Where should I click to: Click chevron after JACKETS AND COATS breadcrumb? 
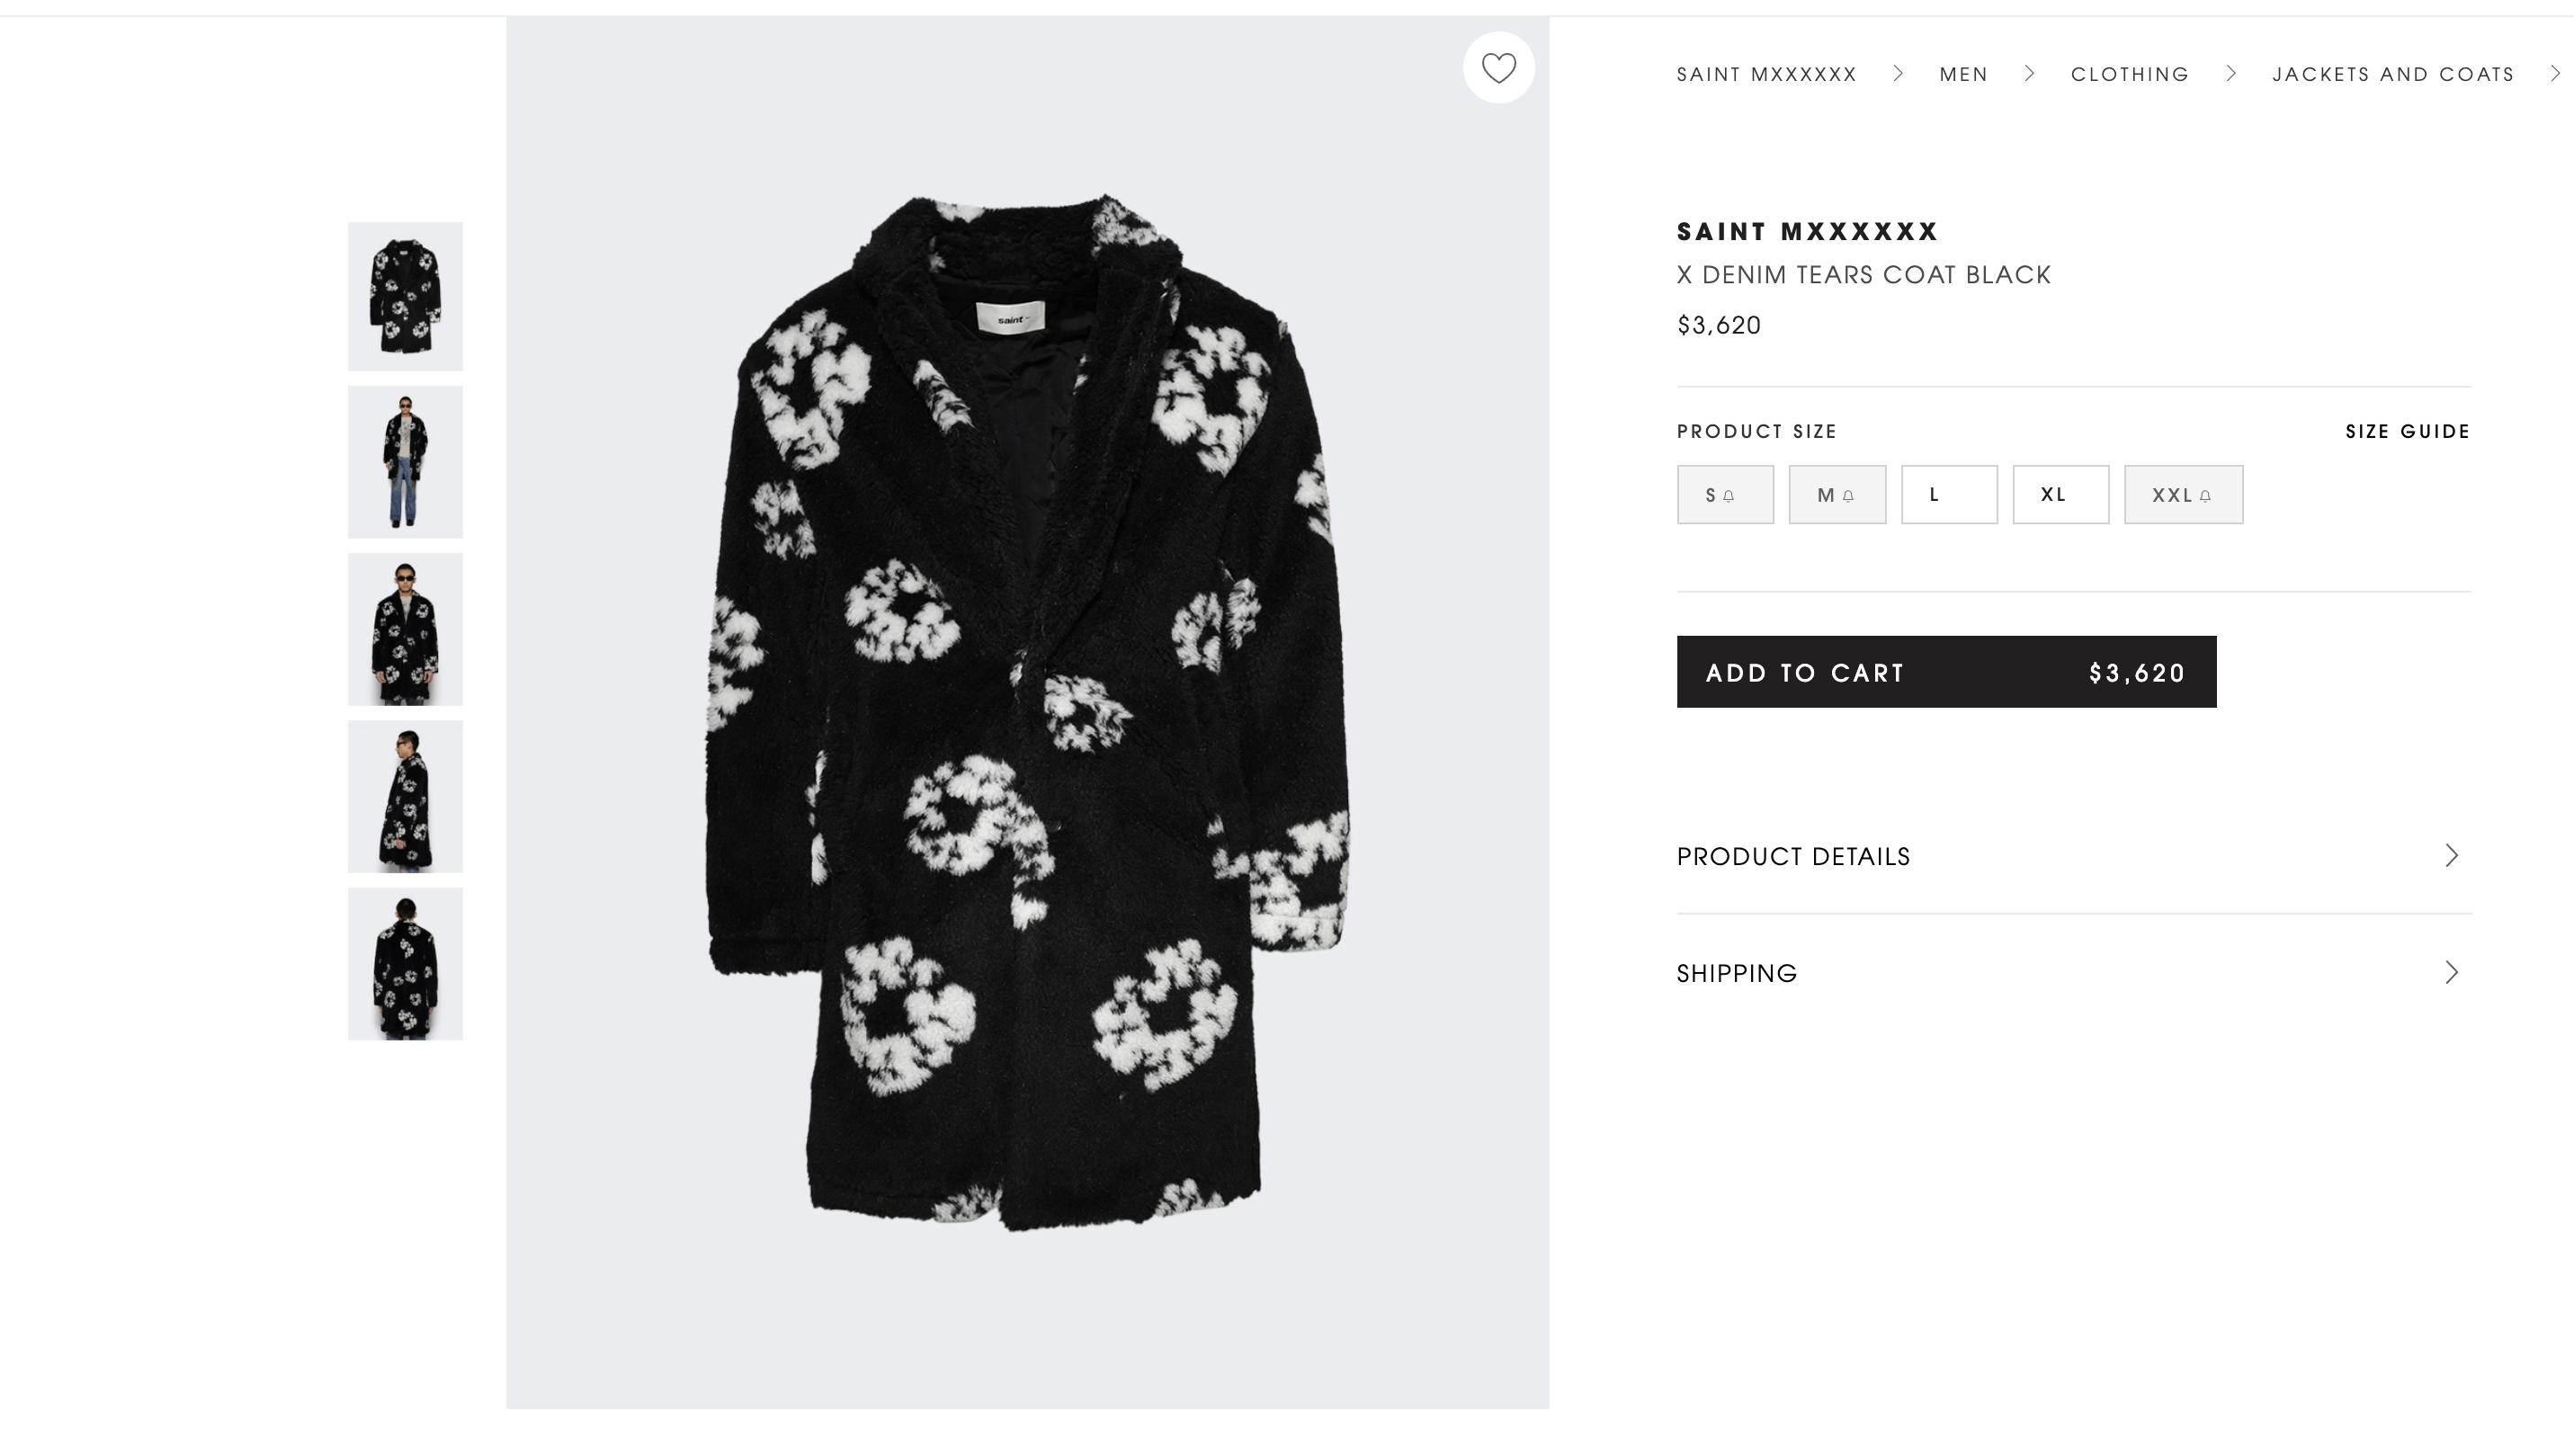pos(2555,73)
